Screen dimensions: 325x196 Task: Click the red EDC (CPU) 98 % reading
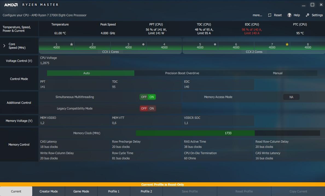coord(252,31)
